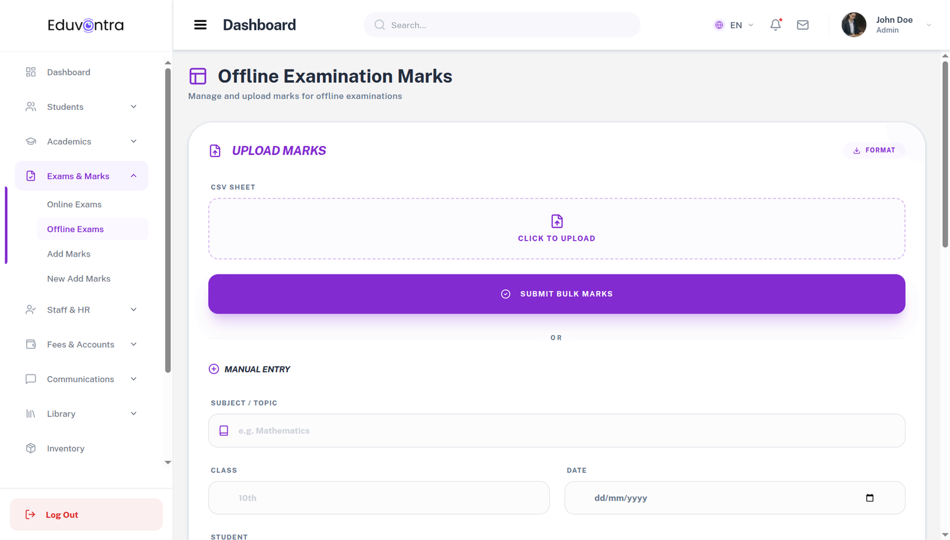Click the globe language icon
The height and width of the screenshot is (540, 950).
tap(719, 25)
